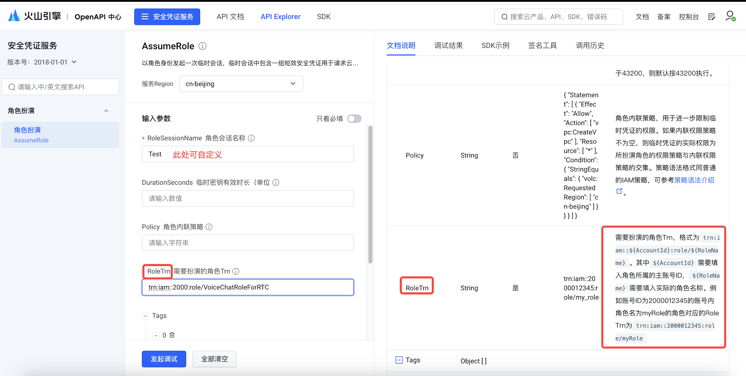
Task: Delete Tags item 0 with trash icon
Action: click(x=172, y=335)
